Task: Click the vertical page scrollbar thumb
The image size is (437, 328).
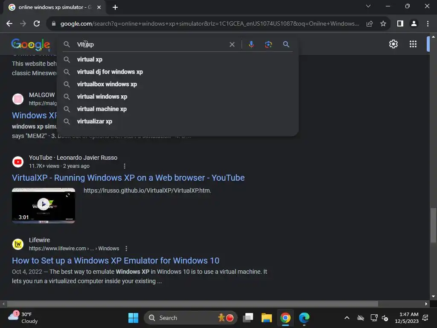Action: (433, 225)
